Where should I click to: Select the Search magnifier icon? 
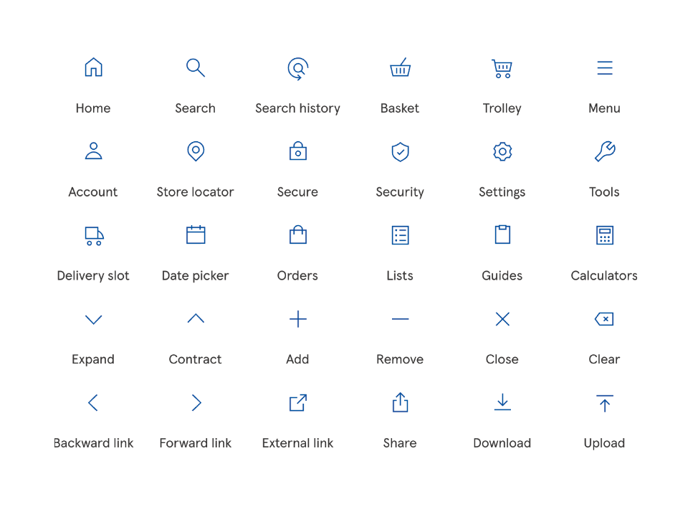pyautogui.click(x=196, y=67)
